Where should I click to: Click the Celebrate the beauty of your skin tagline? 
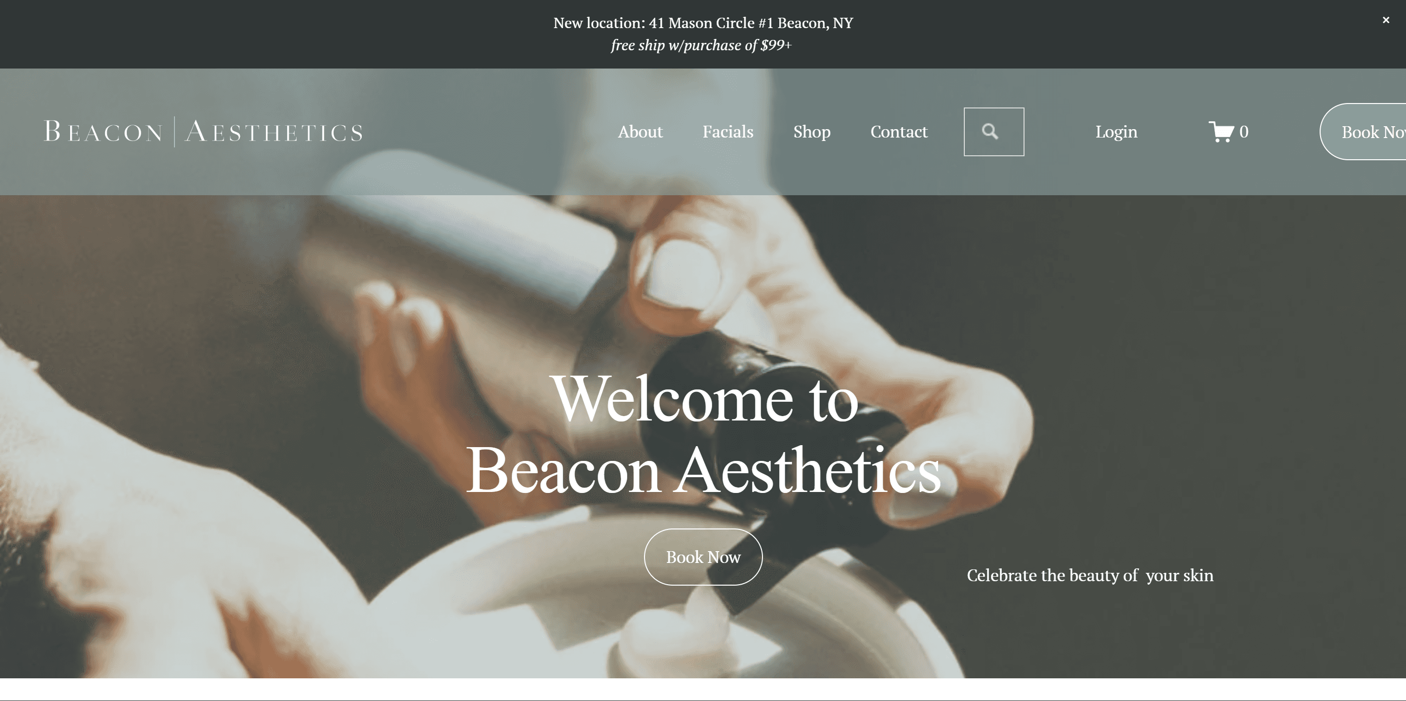pos(1090,575)
